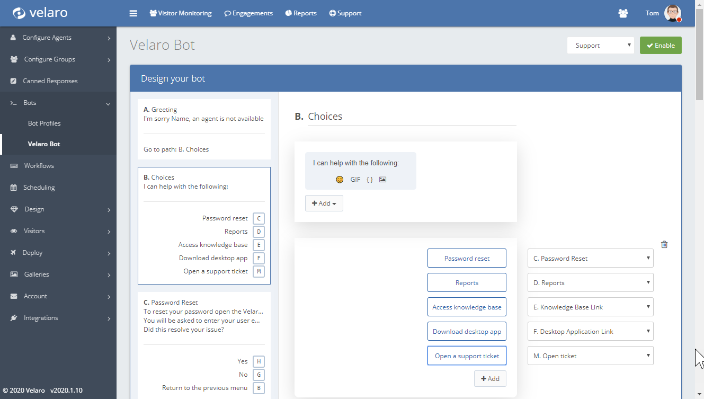This screenshot has height=399, width=704.
Task: Open the M. Open ticket path dropdown
Action: tap(590, 356)
